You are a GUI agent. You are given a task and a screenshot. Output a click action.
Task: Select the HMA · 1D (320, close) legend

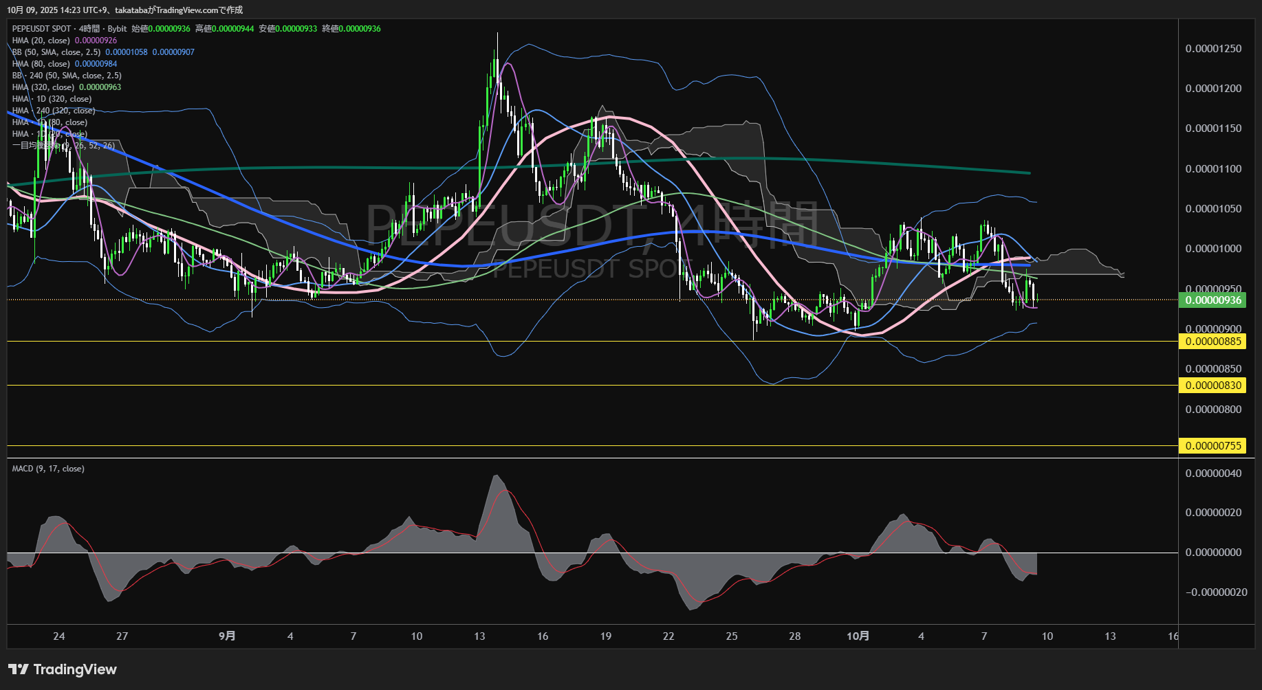point(52,99)
